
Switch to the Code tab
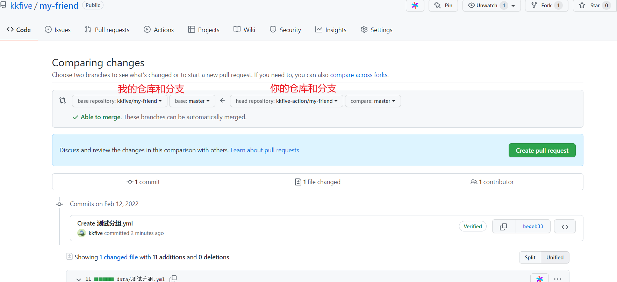point(19,30)
